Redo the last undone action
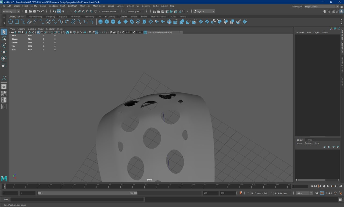 click(43, 11)
